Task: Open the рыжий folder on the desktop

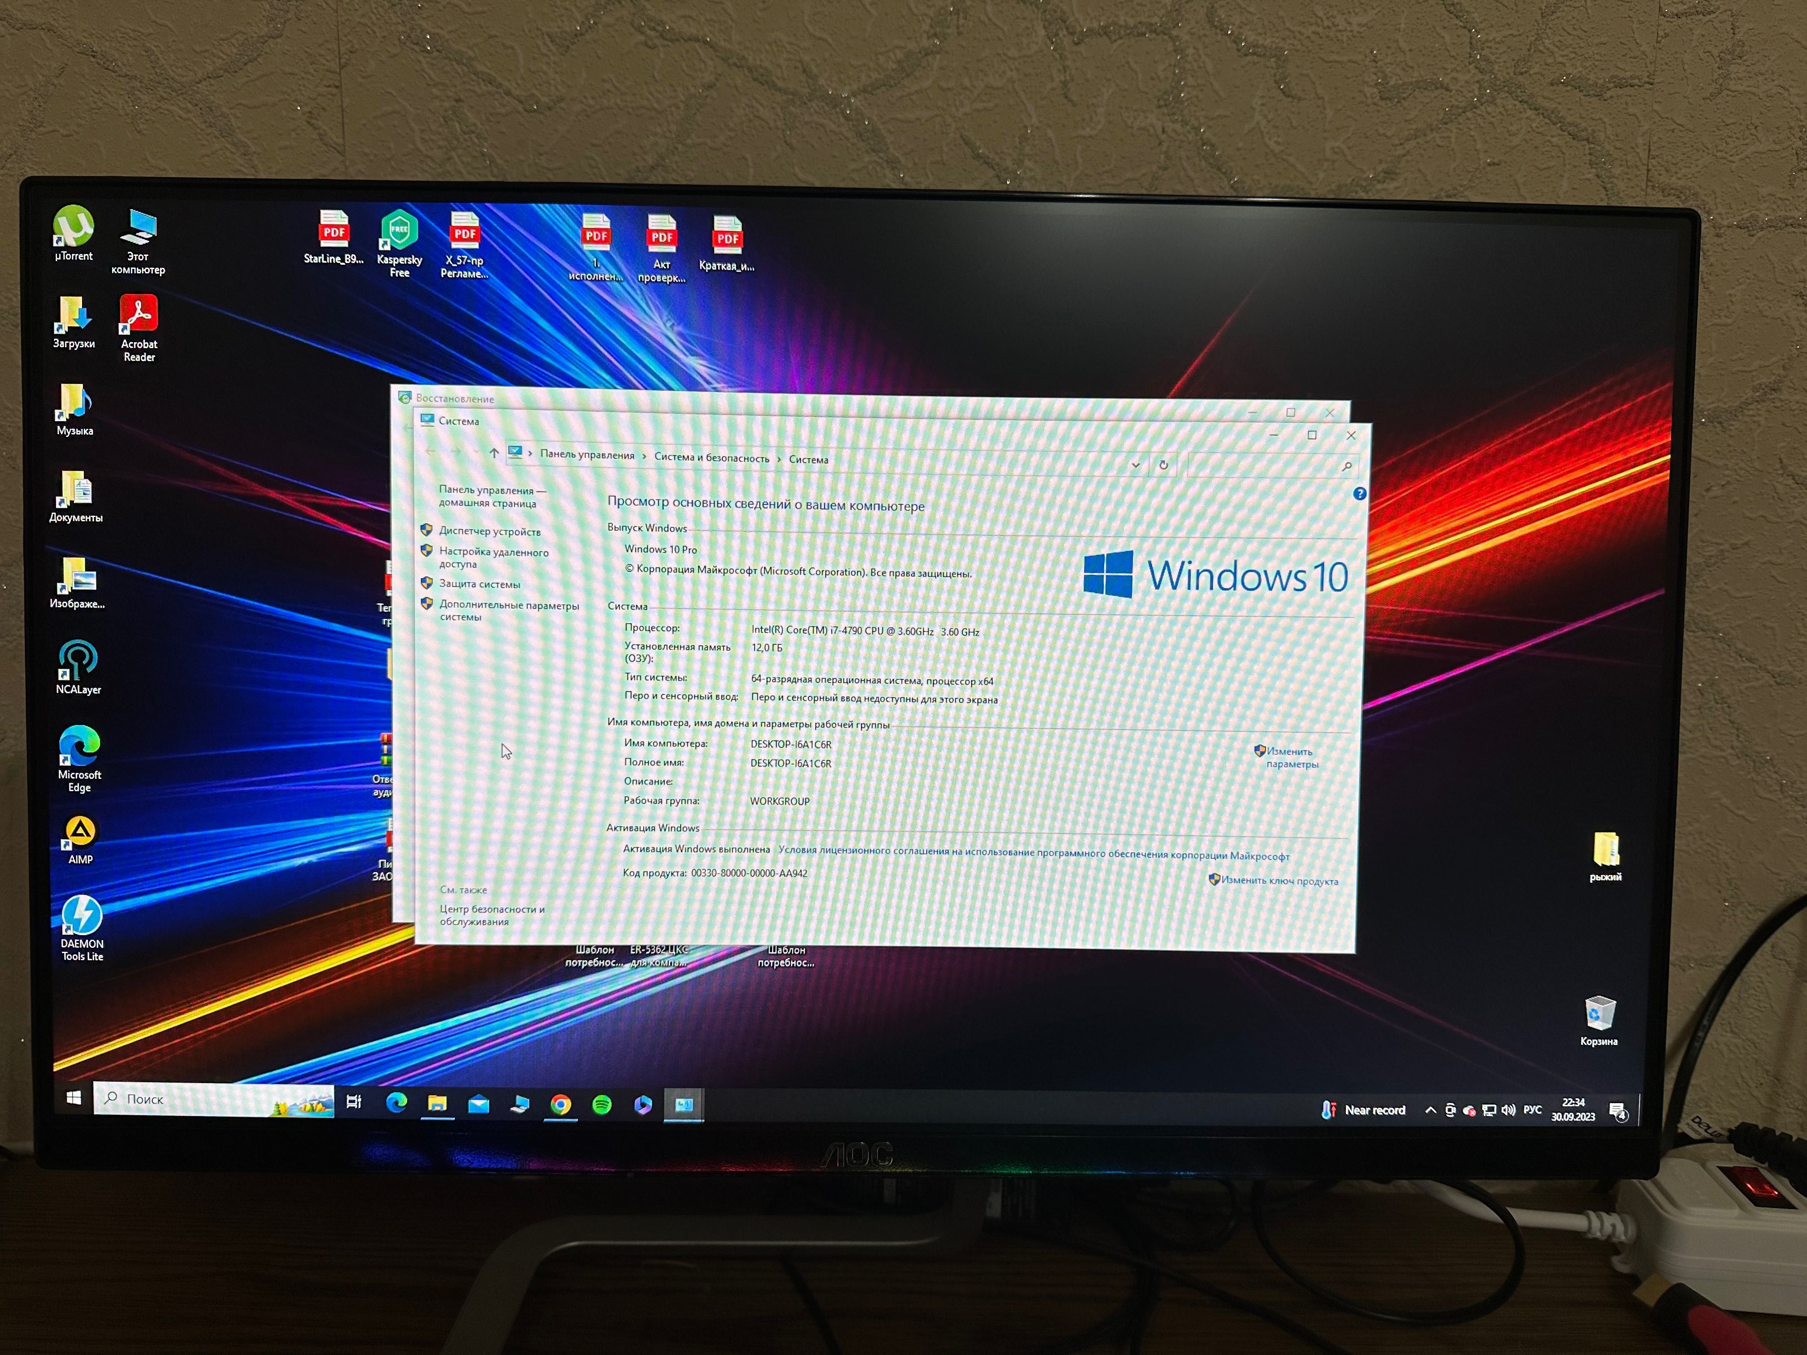Action: tap(1605, 857)
